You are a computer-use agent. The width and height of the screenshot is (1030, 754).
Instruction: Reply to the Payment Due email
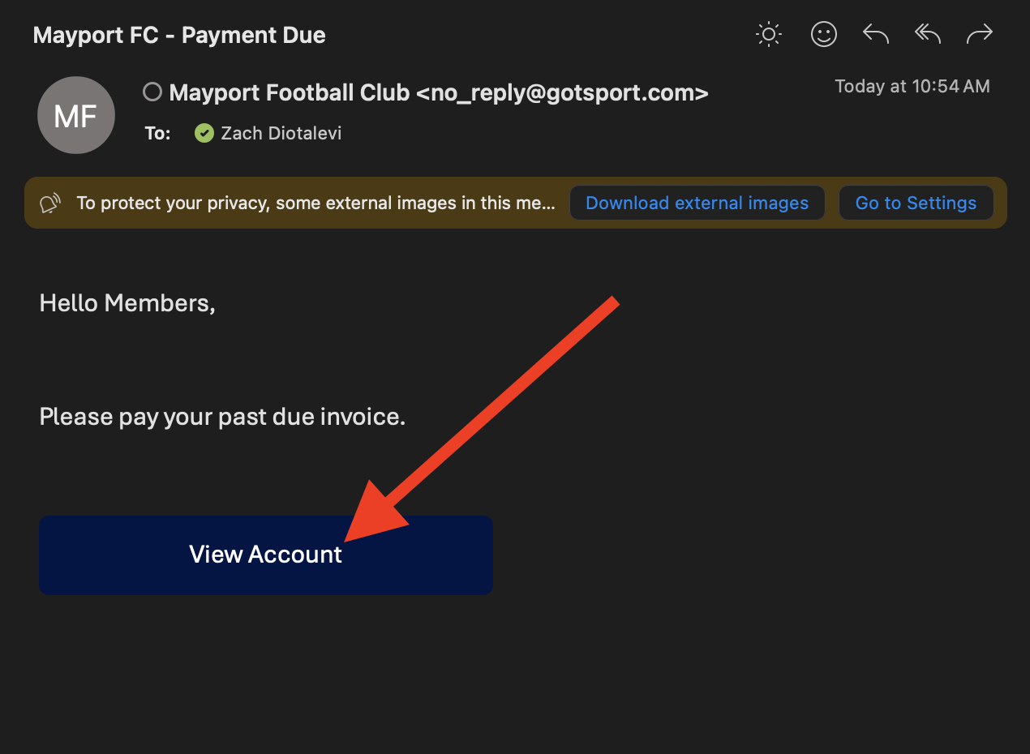pyautogui.click(x=876, y=34)
